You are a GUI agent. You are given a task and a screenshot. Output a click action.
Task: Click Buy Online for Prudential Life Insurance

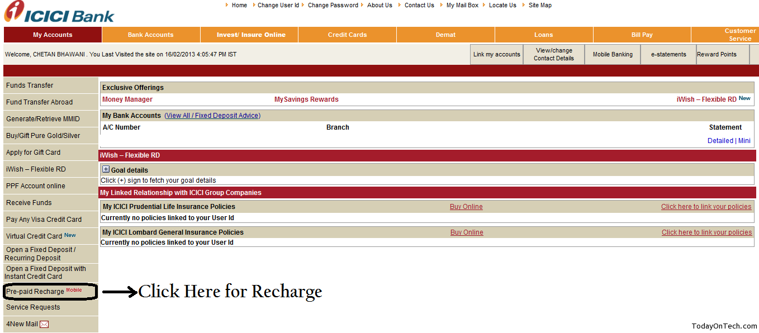(x=466, y=207)
